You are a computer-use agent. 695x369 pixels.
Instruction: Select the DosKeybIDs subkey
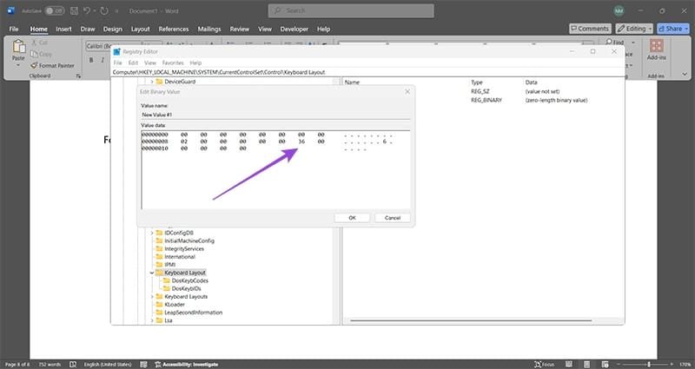coord(186,289)
